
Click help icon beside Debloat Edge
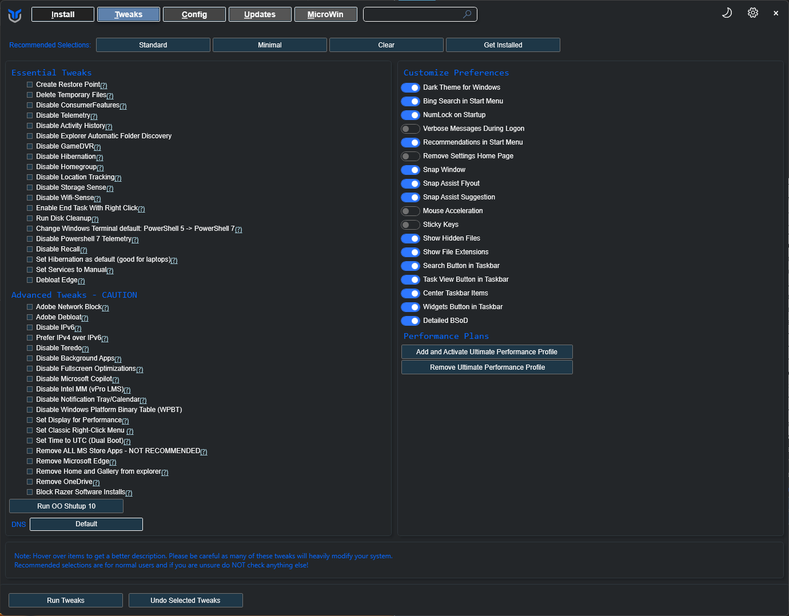81,281
